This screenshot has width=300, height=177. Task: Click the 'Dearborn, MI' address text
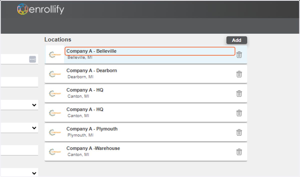click(x=80, y=77)
